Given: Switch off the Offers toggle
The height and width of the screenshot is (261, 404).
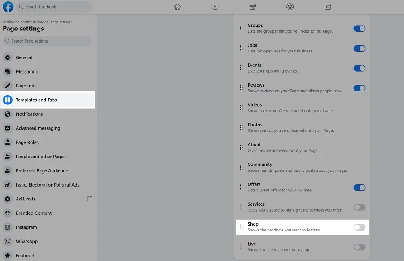Looking at the screenshot, I should click(359, 187).
